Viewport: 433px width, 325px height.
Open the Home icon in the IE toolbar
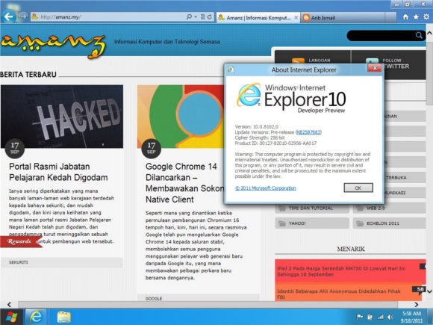click(405, 17)
